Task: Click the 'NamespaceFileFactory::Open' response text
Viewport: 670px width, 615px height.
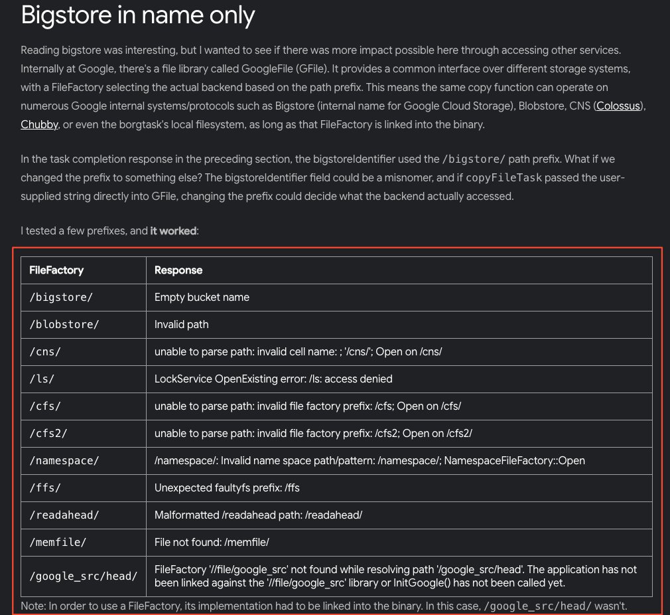Action: tap(515, 461)
